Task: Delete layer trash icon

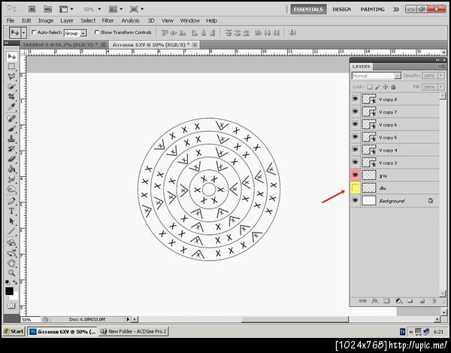Action: coord(434,301)
